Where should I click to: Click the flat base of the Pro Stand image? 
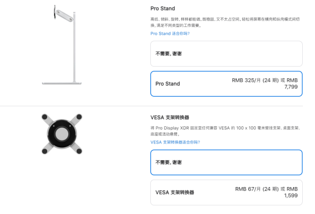[x=62, y=83]
